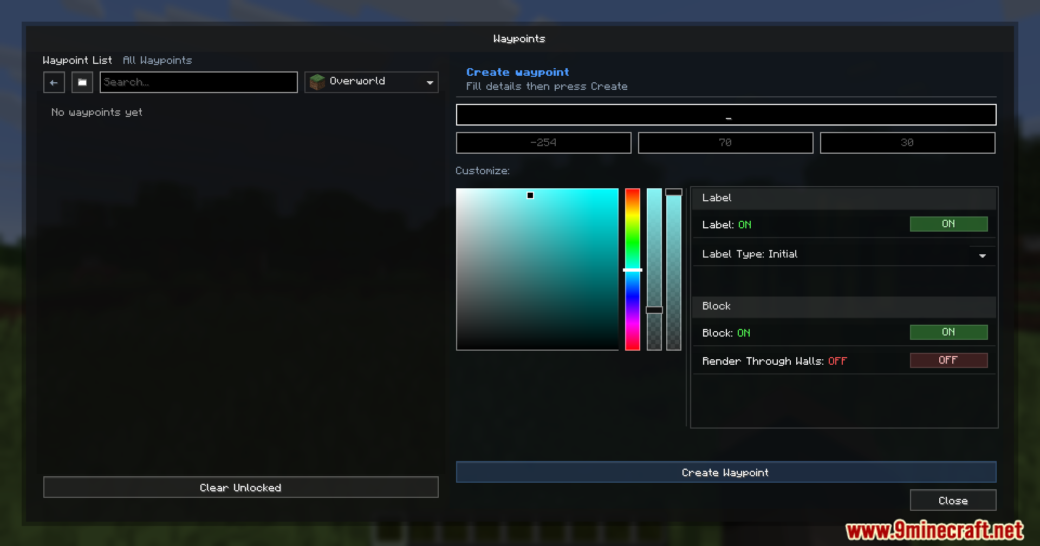Click the Block section header
1040x546 pixels.
(x=844, y=307)
